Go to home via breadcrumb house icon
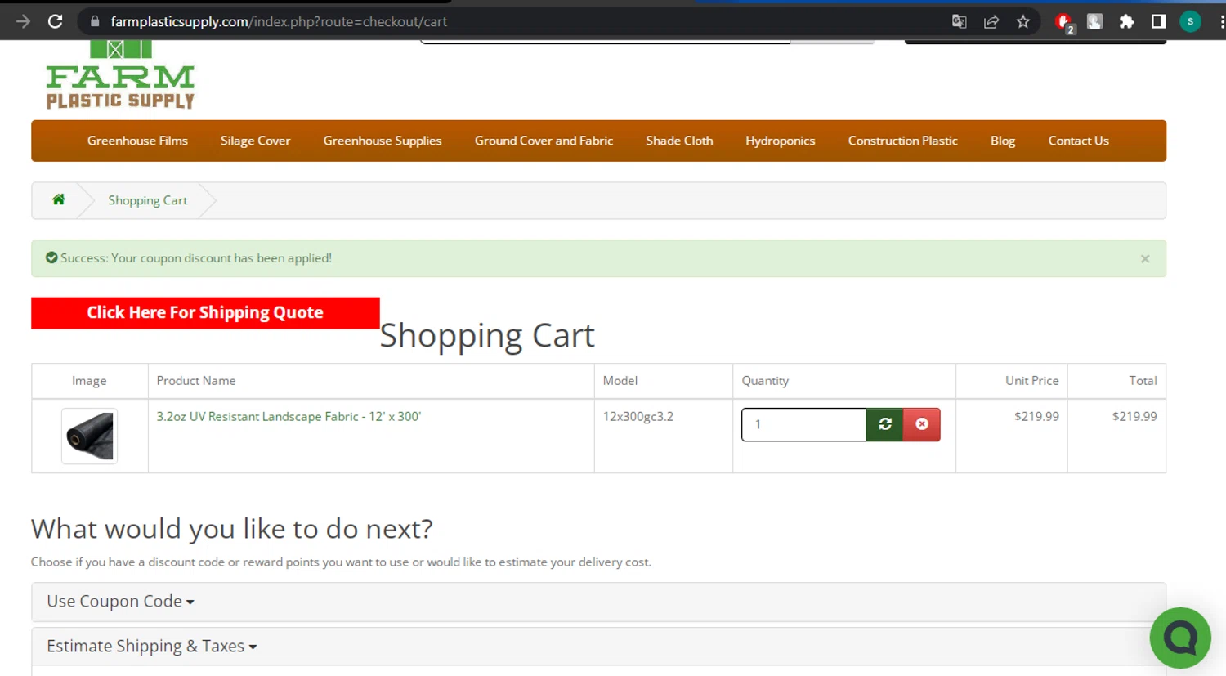This screenshot has height=676, width=1226. coord(59,199)
